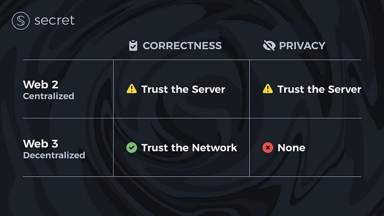Viewport: 384px width, 216px height.
Task: Click the clipboard checkmark icon beside CORRECTNESS
Action: point(133,46)
